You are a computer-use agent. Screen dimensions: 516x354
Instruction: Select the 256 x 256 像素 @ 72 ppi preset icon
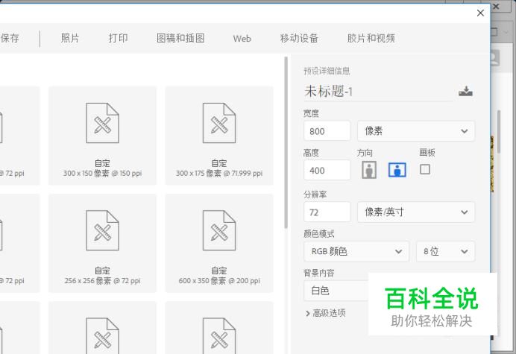click(x=102, y=230)
